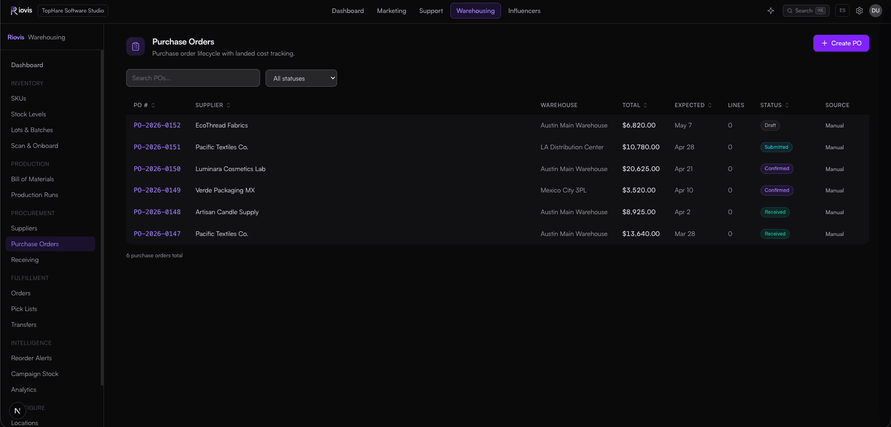
Task: Open Campaign Stock in the sidebar
Action: (x=35, y=374)
